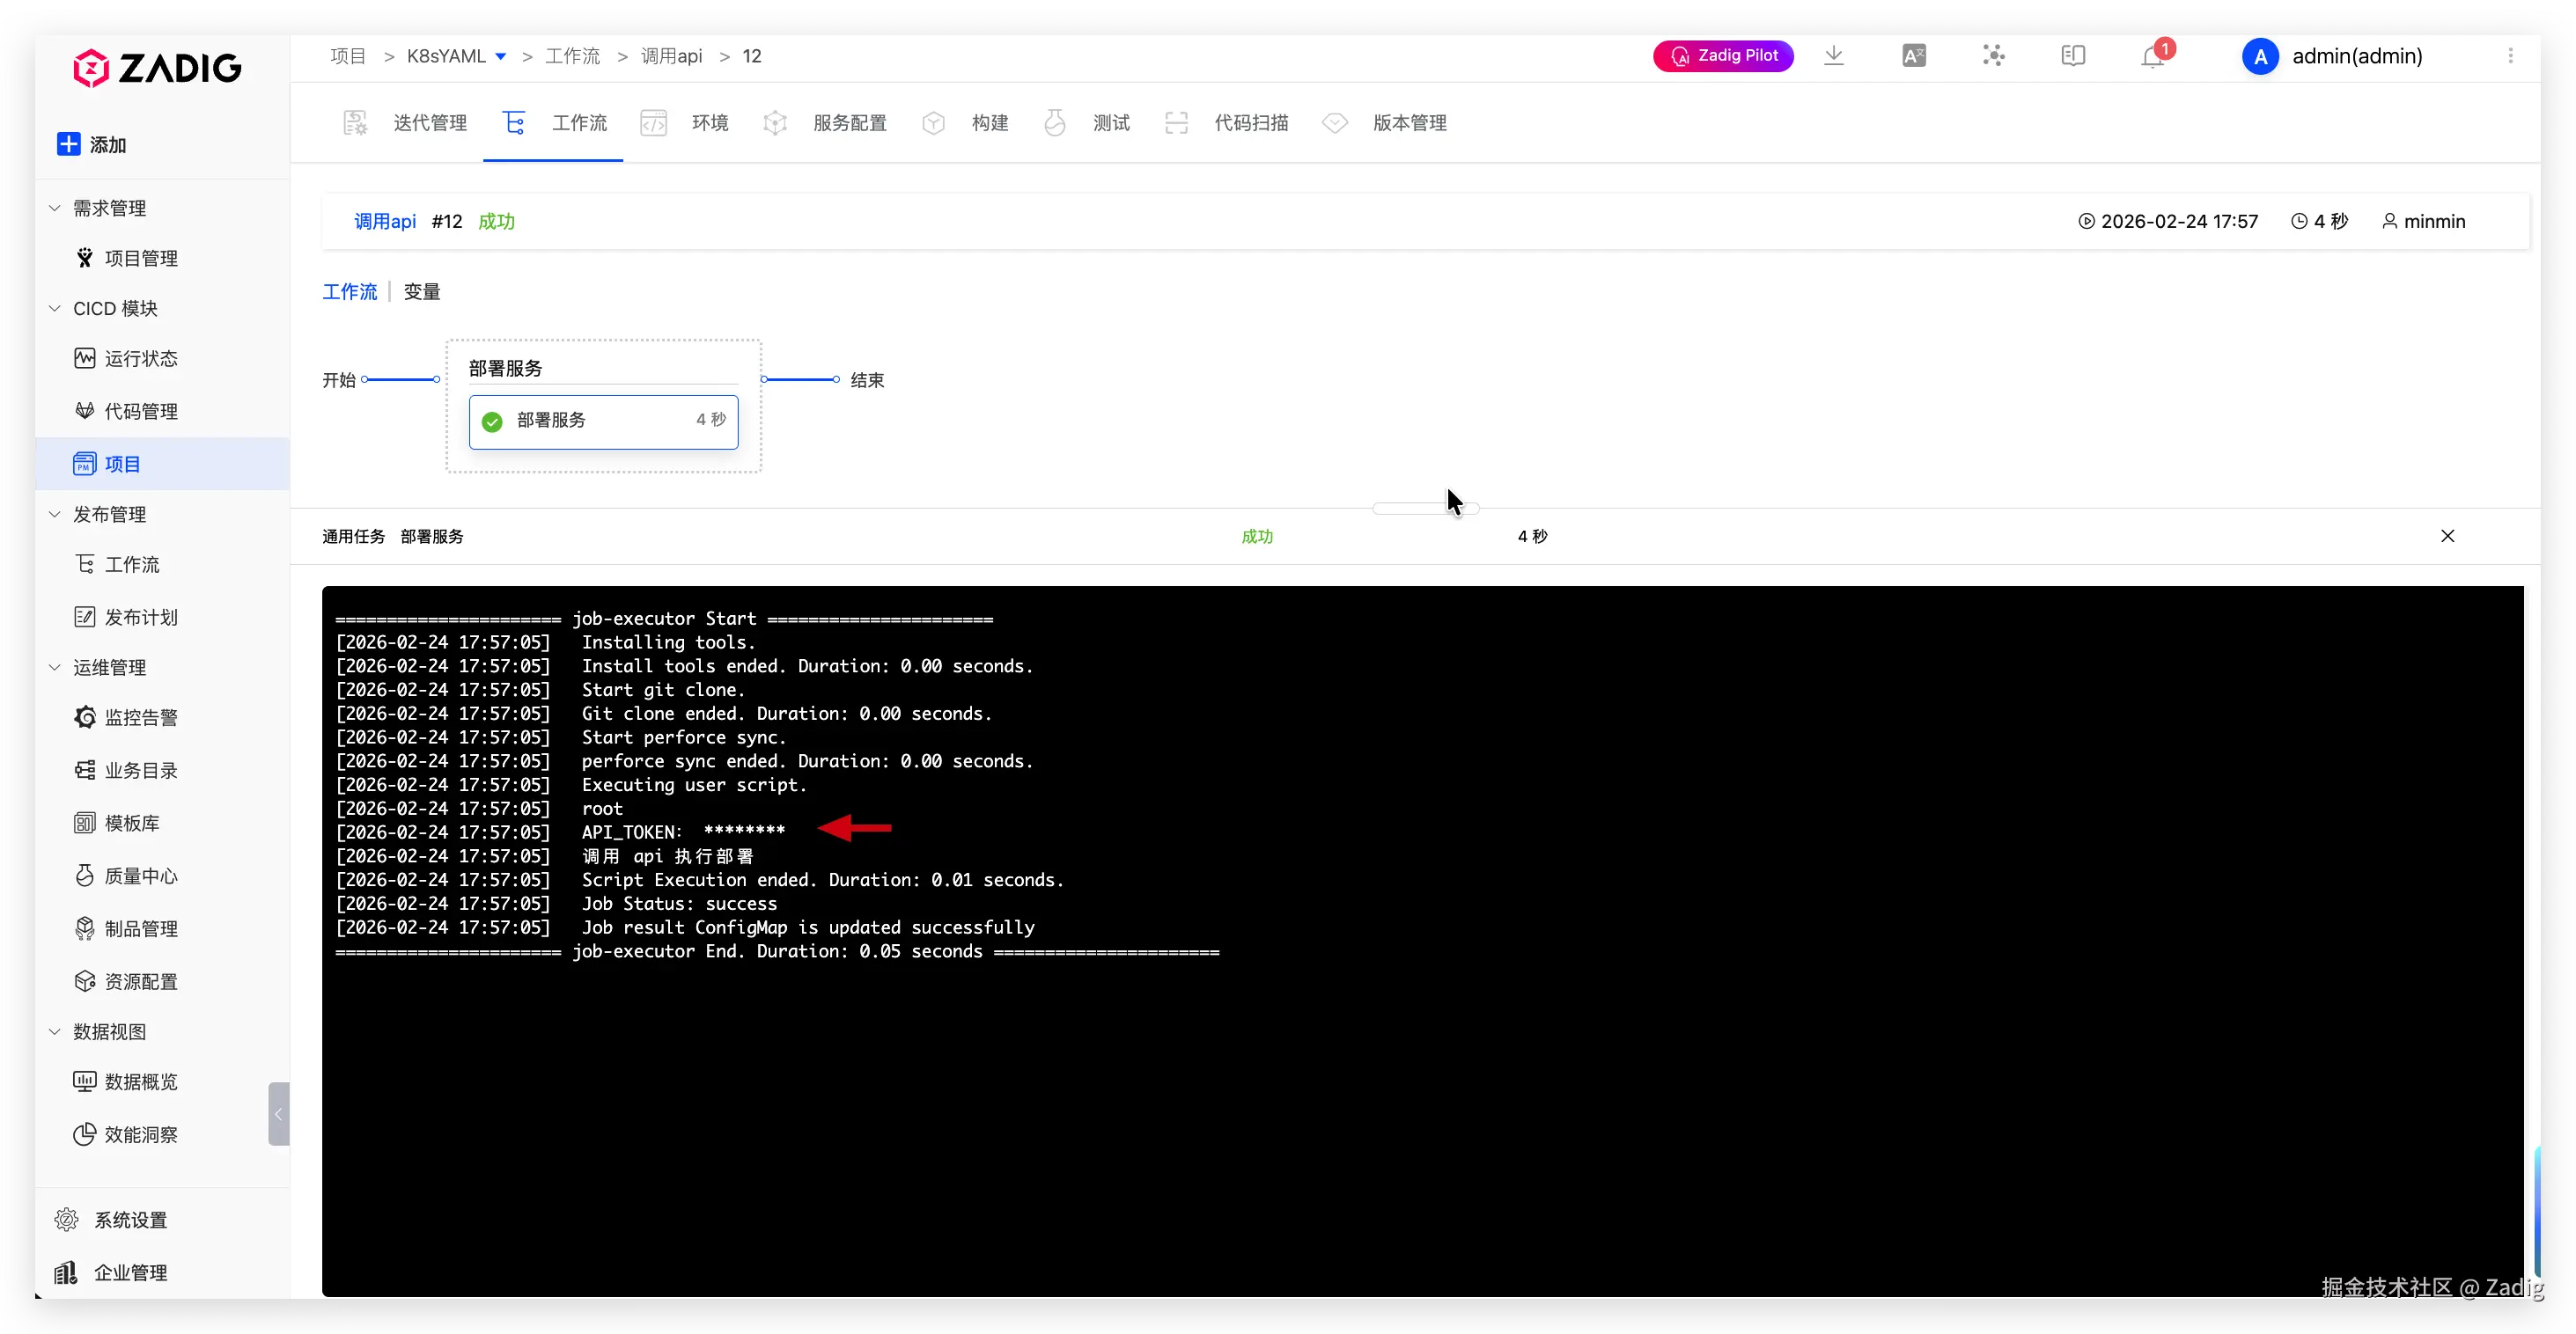Open the K8sYAML project dropdown
This screenshot has width=2576, height=1334.
pos(456,56)
